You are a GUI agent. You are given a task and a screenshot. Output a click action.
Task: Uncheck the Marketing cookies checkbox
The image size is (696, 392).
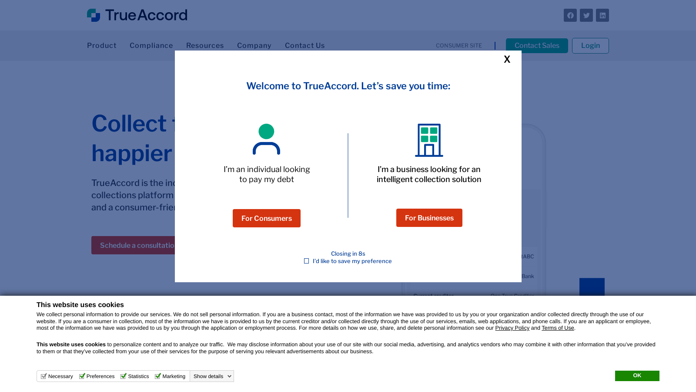click(157, 376)
